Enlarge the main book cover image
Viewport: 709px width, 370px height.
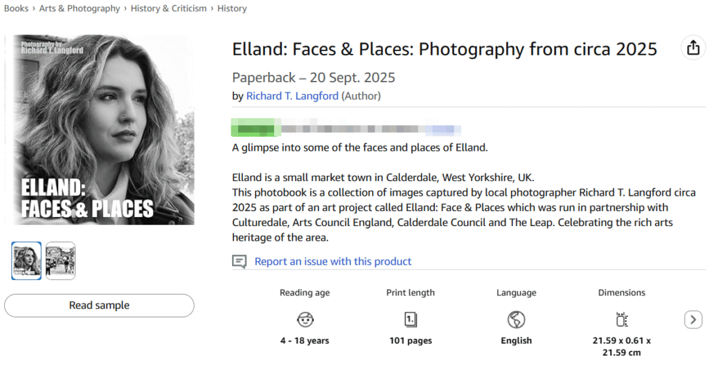pos(100,130)
